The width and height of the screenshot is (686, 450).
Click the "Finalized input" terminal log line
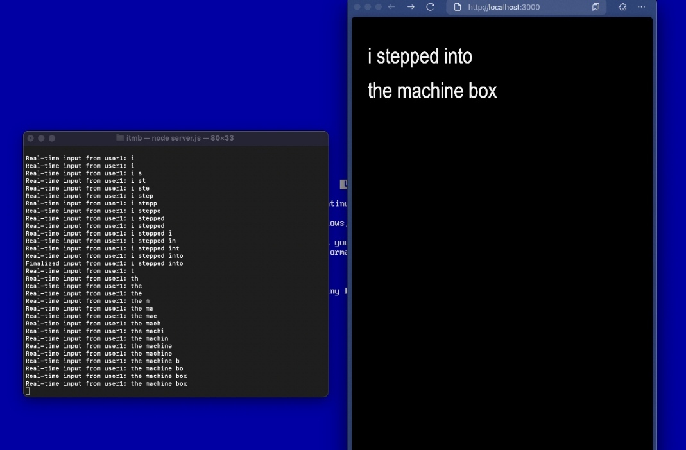coord(104,263)
